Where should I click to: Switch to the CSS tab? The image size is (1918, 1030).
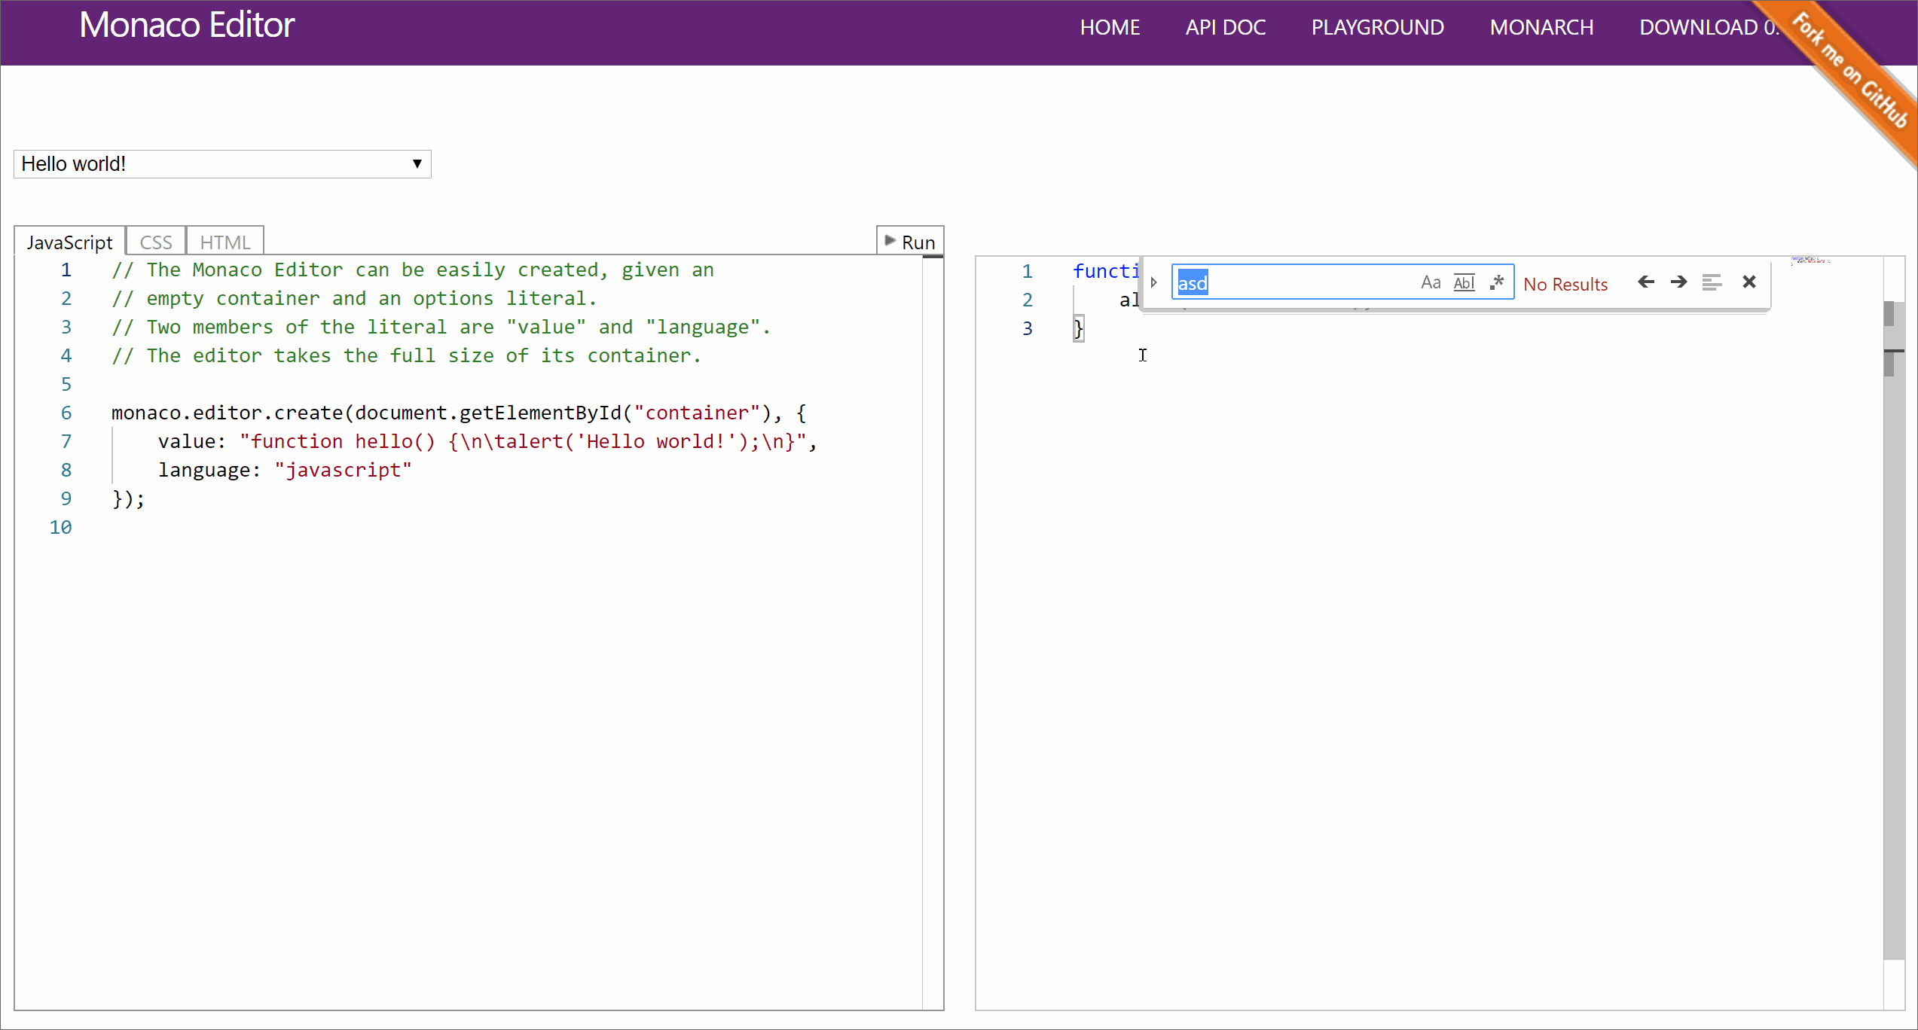tap(156, 242)
